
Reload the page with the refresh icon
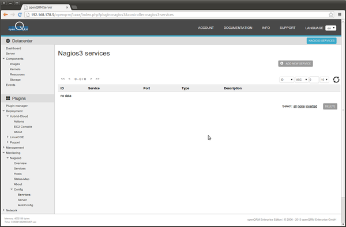click(20, 14)
